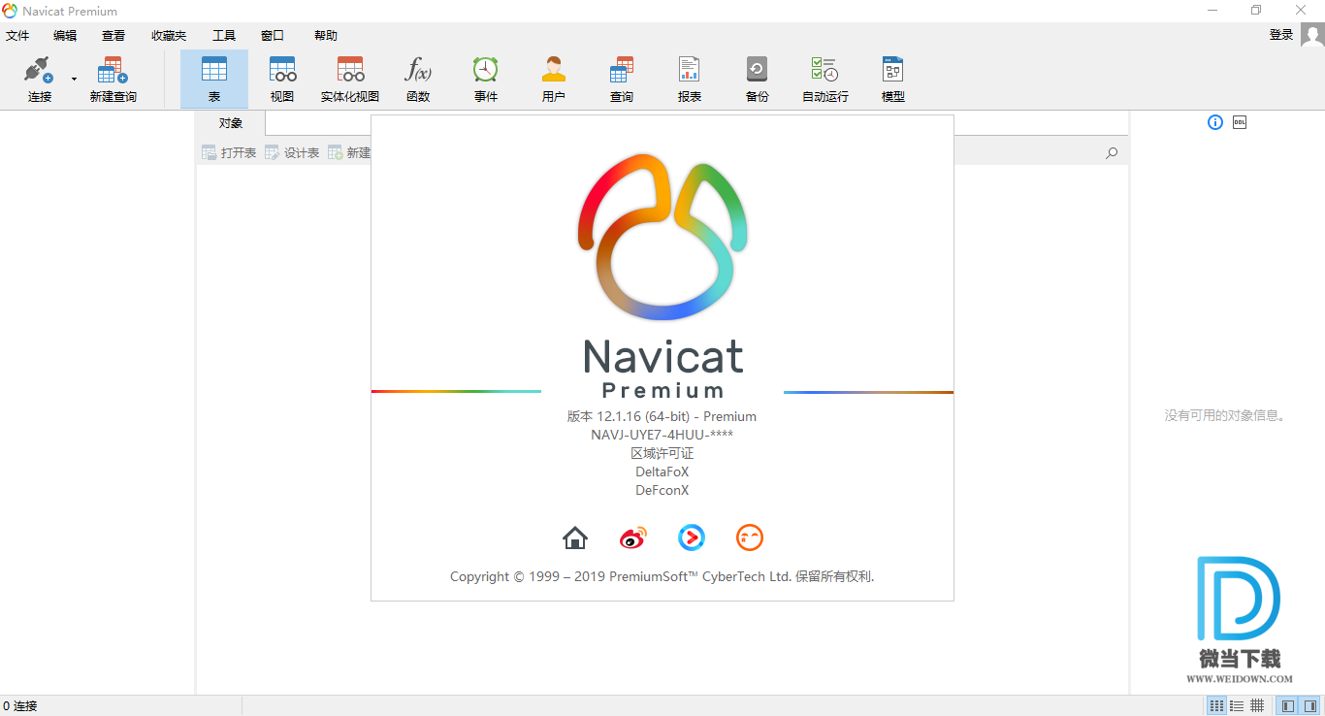This screenshot has width=1325, height=716.
Task: Open the 帮助 (Help) menu
Action: click(326, 36)
